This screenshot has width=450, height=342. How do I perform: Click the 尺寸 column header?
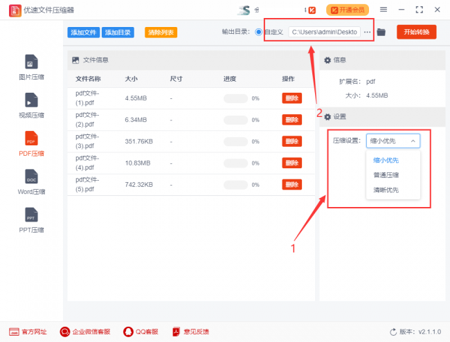pos(176,79)
